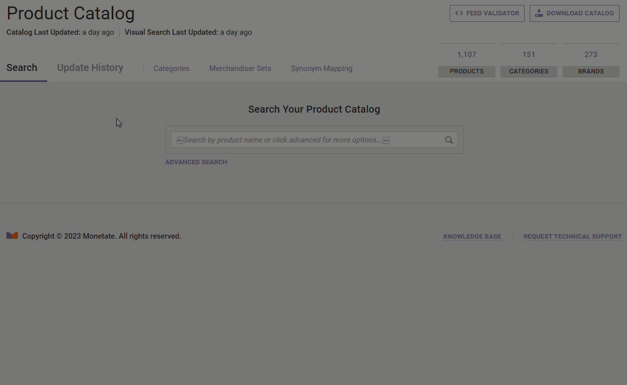Click 'Catalog Last Updated: a day ago' text
Viewport: 627px width, 385px height.
60,32
